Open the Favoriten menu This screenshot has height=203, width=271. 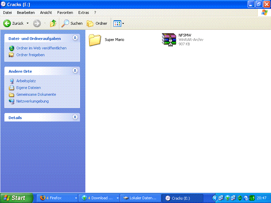tap(65, 13)
